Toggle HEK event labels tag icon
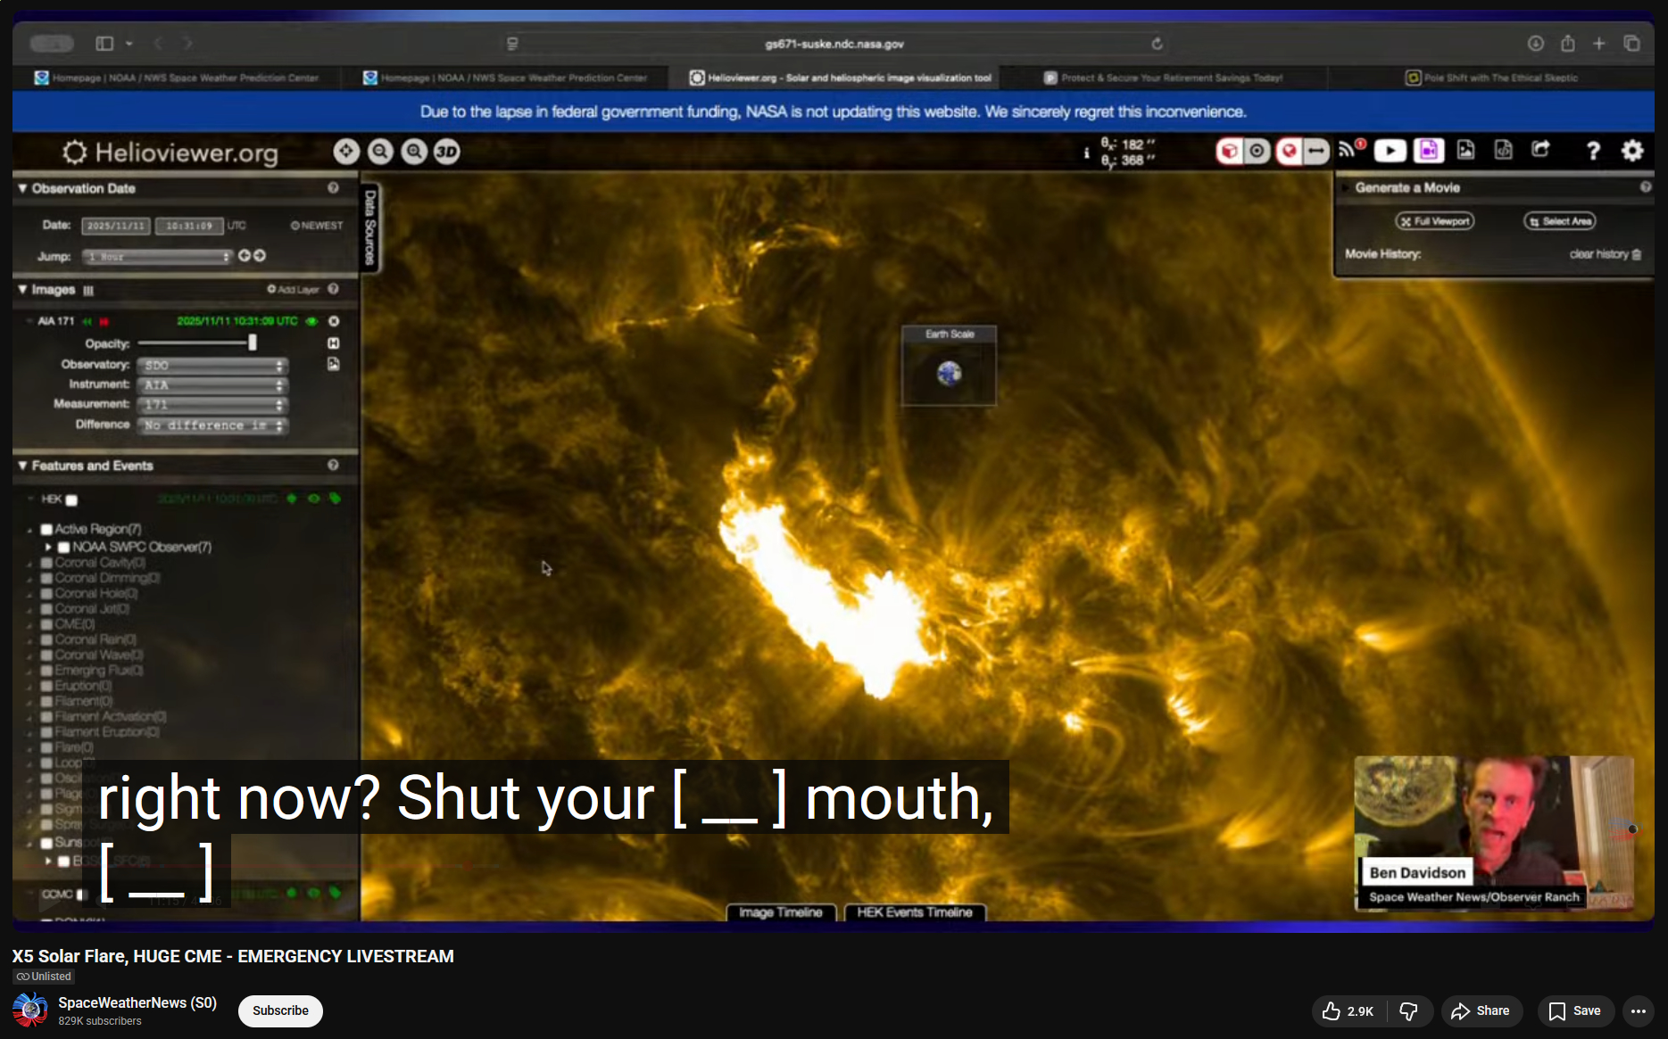This screenshot has height=1039, width=1668. coord(335,499)
